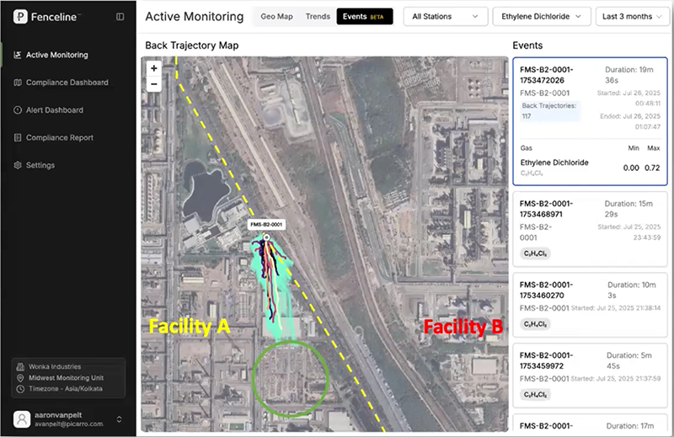Expand the Last 3 months time range
This screenshot has height=437, width=674.
pos(634,17)
